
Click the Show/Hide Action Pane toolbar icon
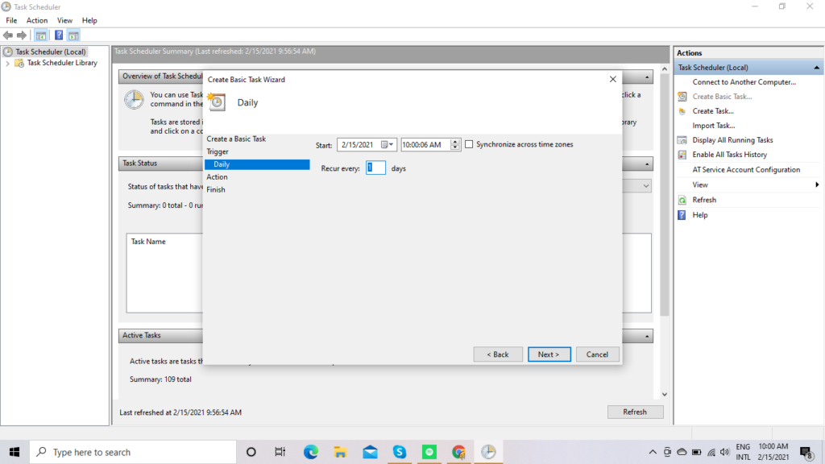pos(73,35)
